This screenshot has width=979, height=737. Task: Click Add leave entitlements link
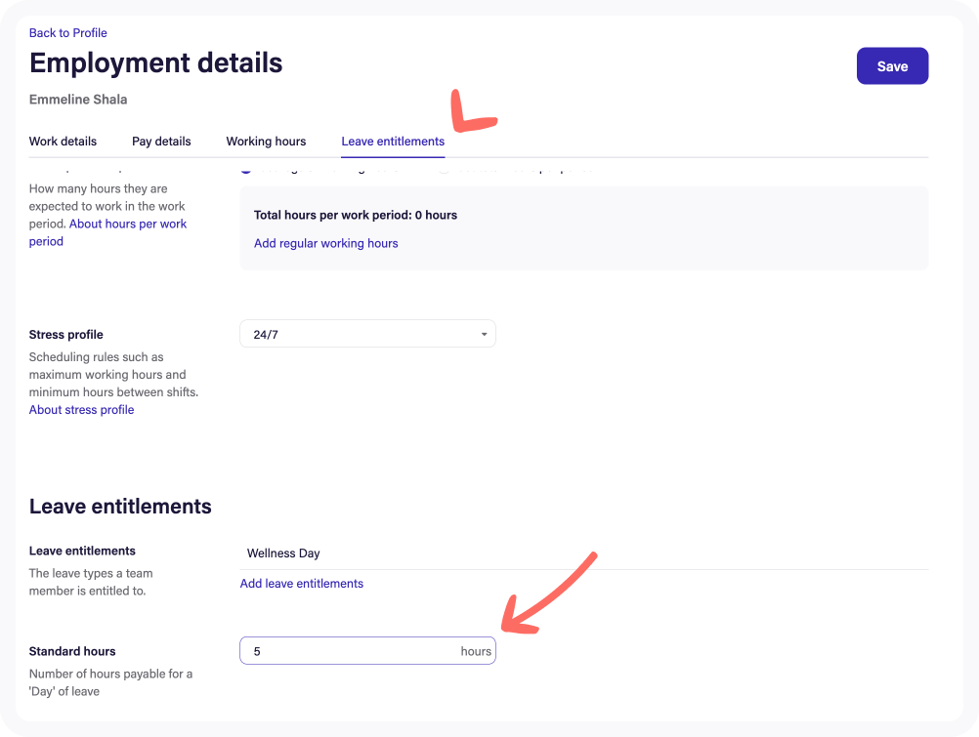301,584
